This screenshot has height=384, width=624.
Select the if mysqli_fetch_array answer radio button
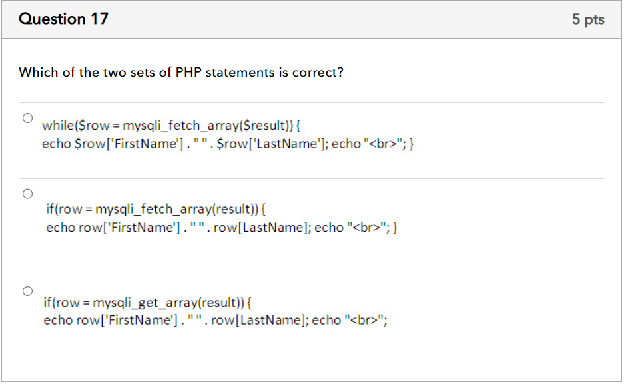click(27, 194)
